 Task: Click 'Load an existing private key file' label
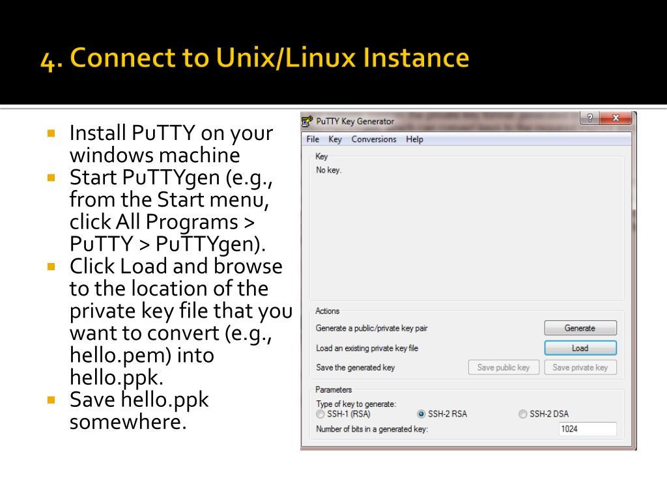coord(367,348)
